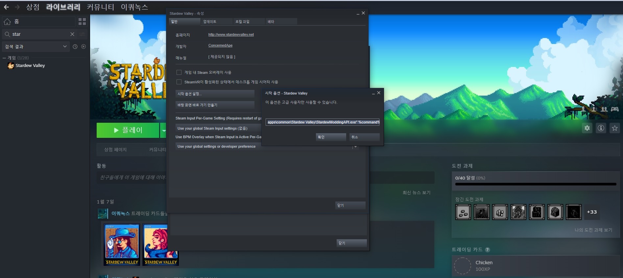Screen dimensions: 623x278
Task: Open the Store Page tab below Play
Action: click(x=115, y=149)
